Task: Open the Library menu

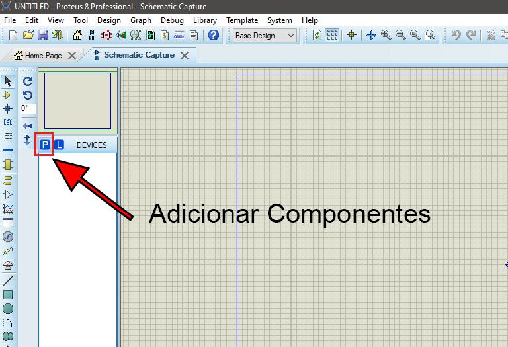Action: (x=205, y=20)
